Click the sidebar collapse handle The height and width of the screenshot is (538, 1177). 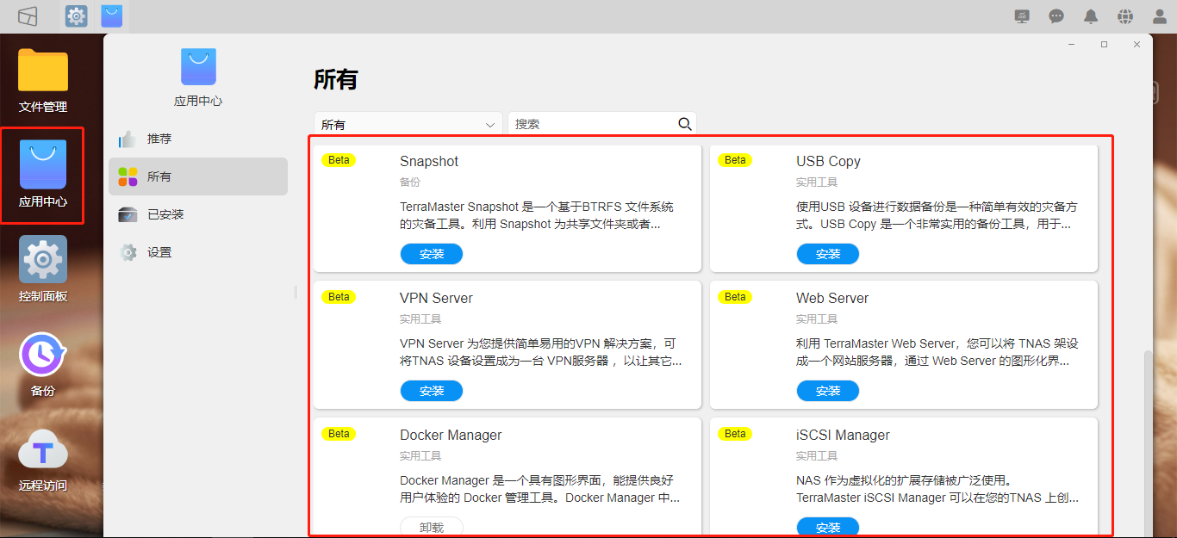296,293
